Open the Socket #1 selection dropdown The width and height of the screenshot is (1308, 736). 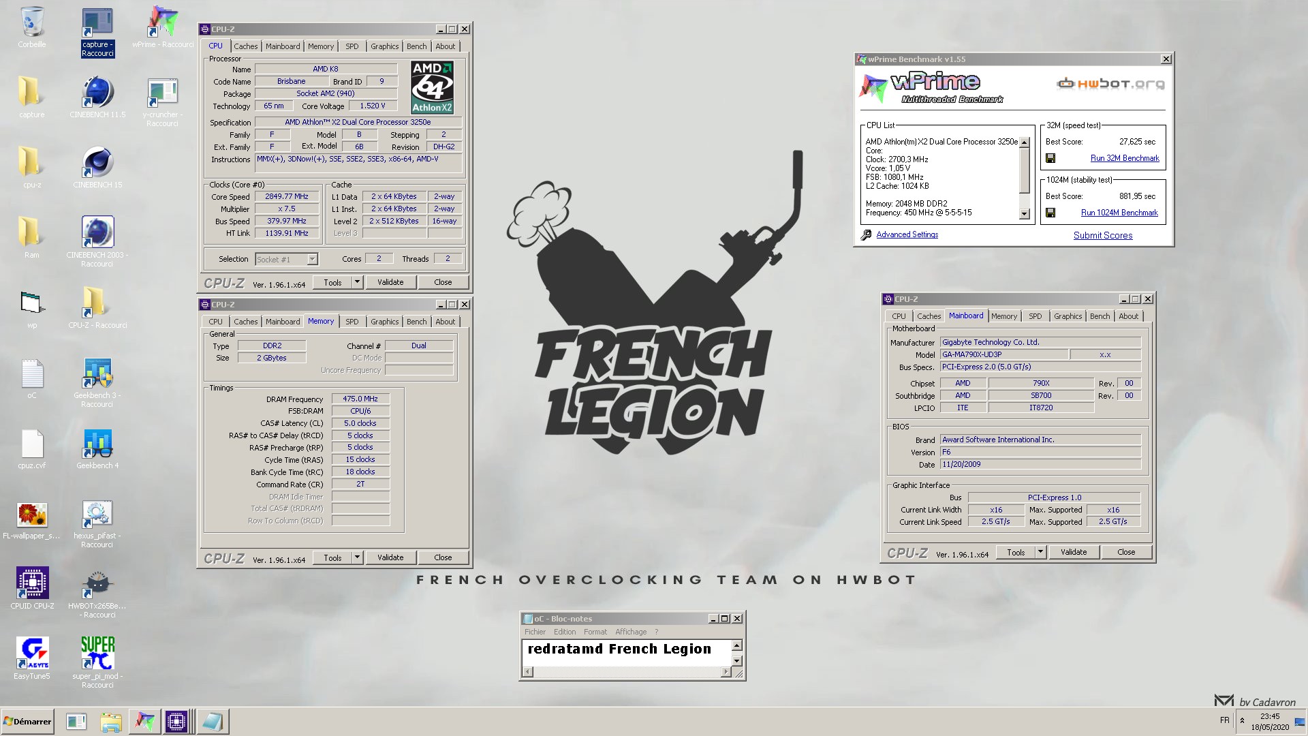tap(287, 259)
